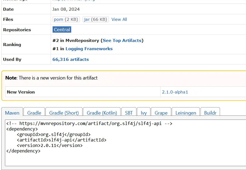Viewport: 246px width, 170px height.
Task: Click the version 2.0.11 line in the snippet
Action: tap(49, 146)
